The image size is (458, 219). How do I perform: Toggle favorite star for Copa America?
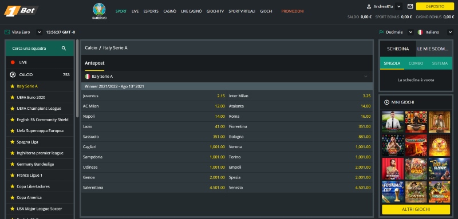point(12,197)
